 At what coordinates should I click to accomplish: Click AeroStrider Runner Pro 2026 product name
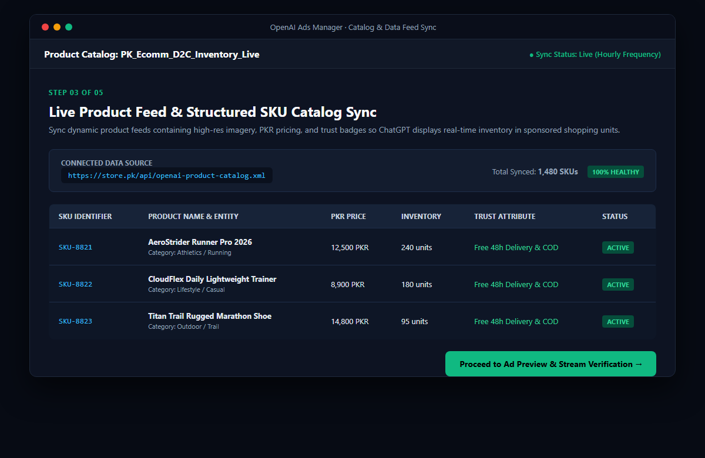pyautogui.click(x=200, y=242)
